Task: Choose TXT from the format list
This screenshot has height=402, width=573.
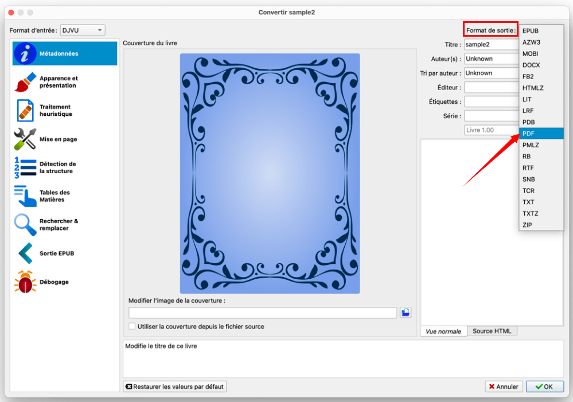Action: coord(541,202)
